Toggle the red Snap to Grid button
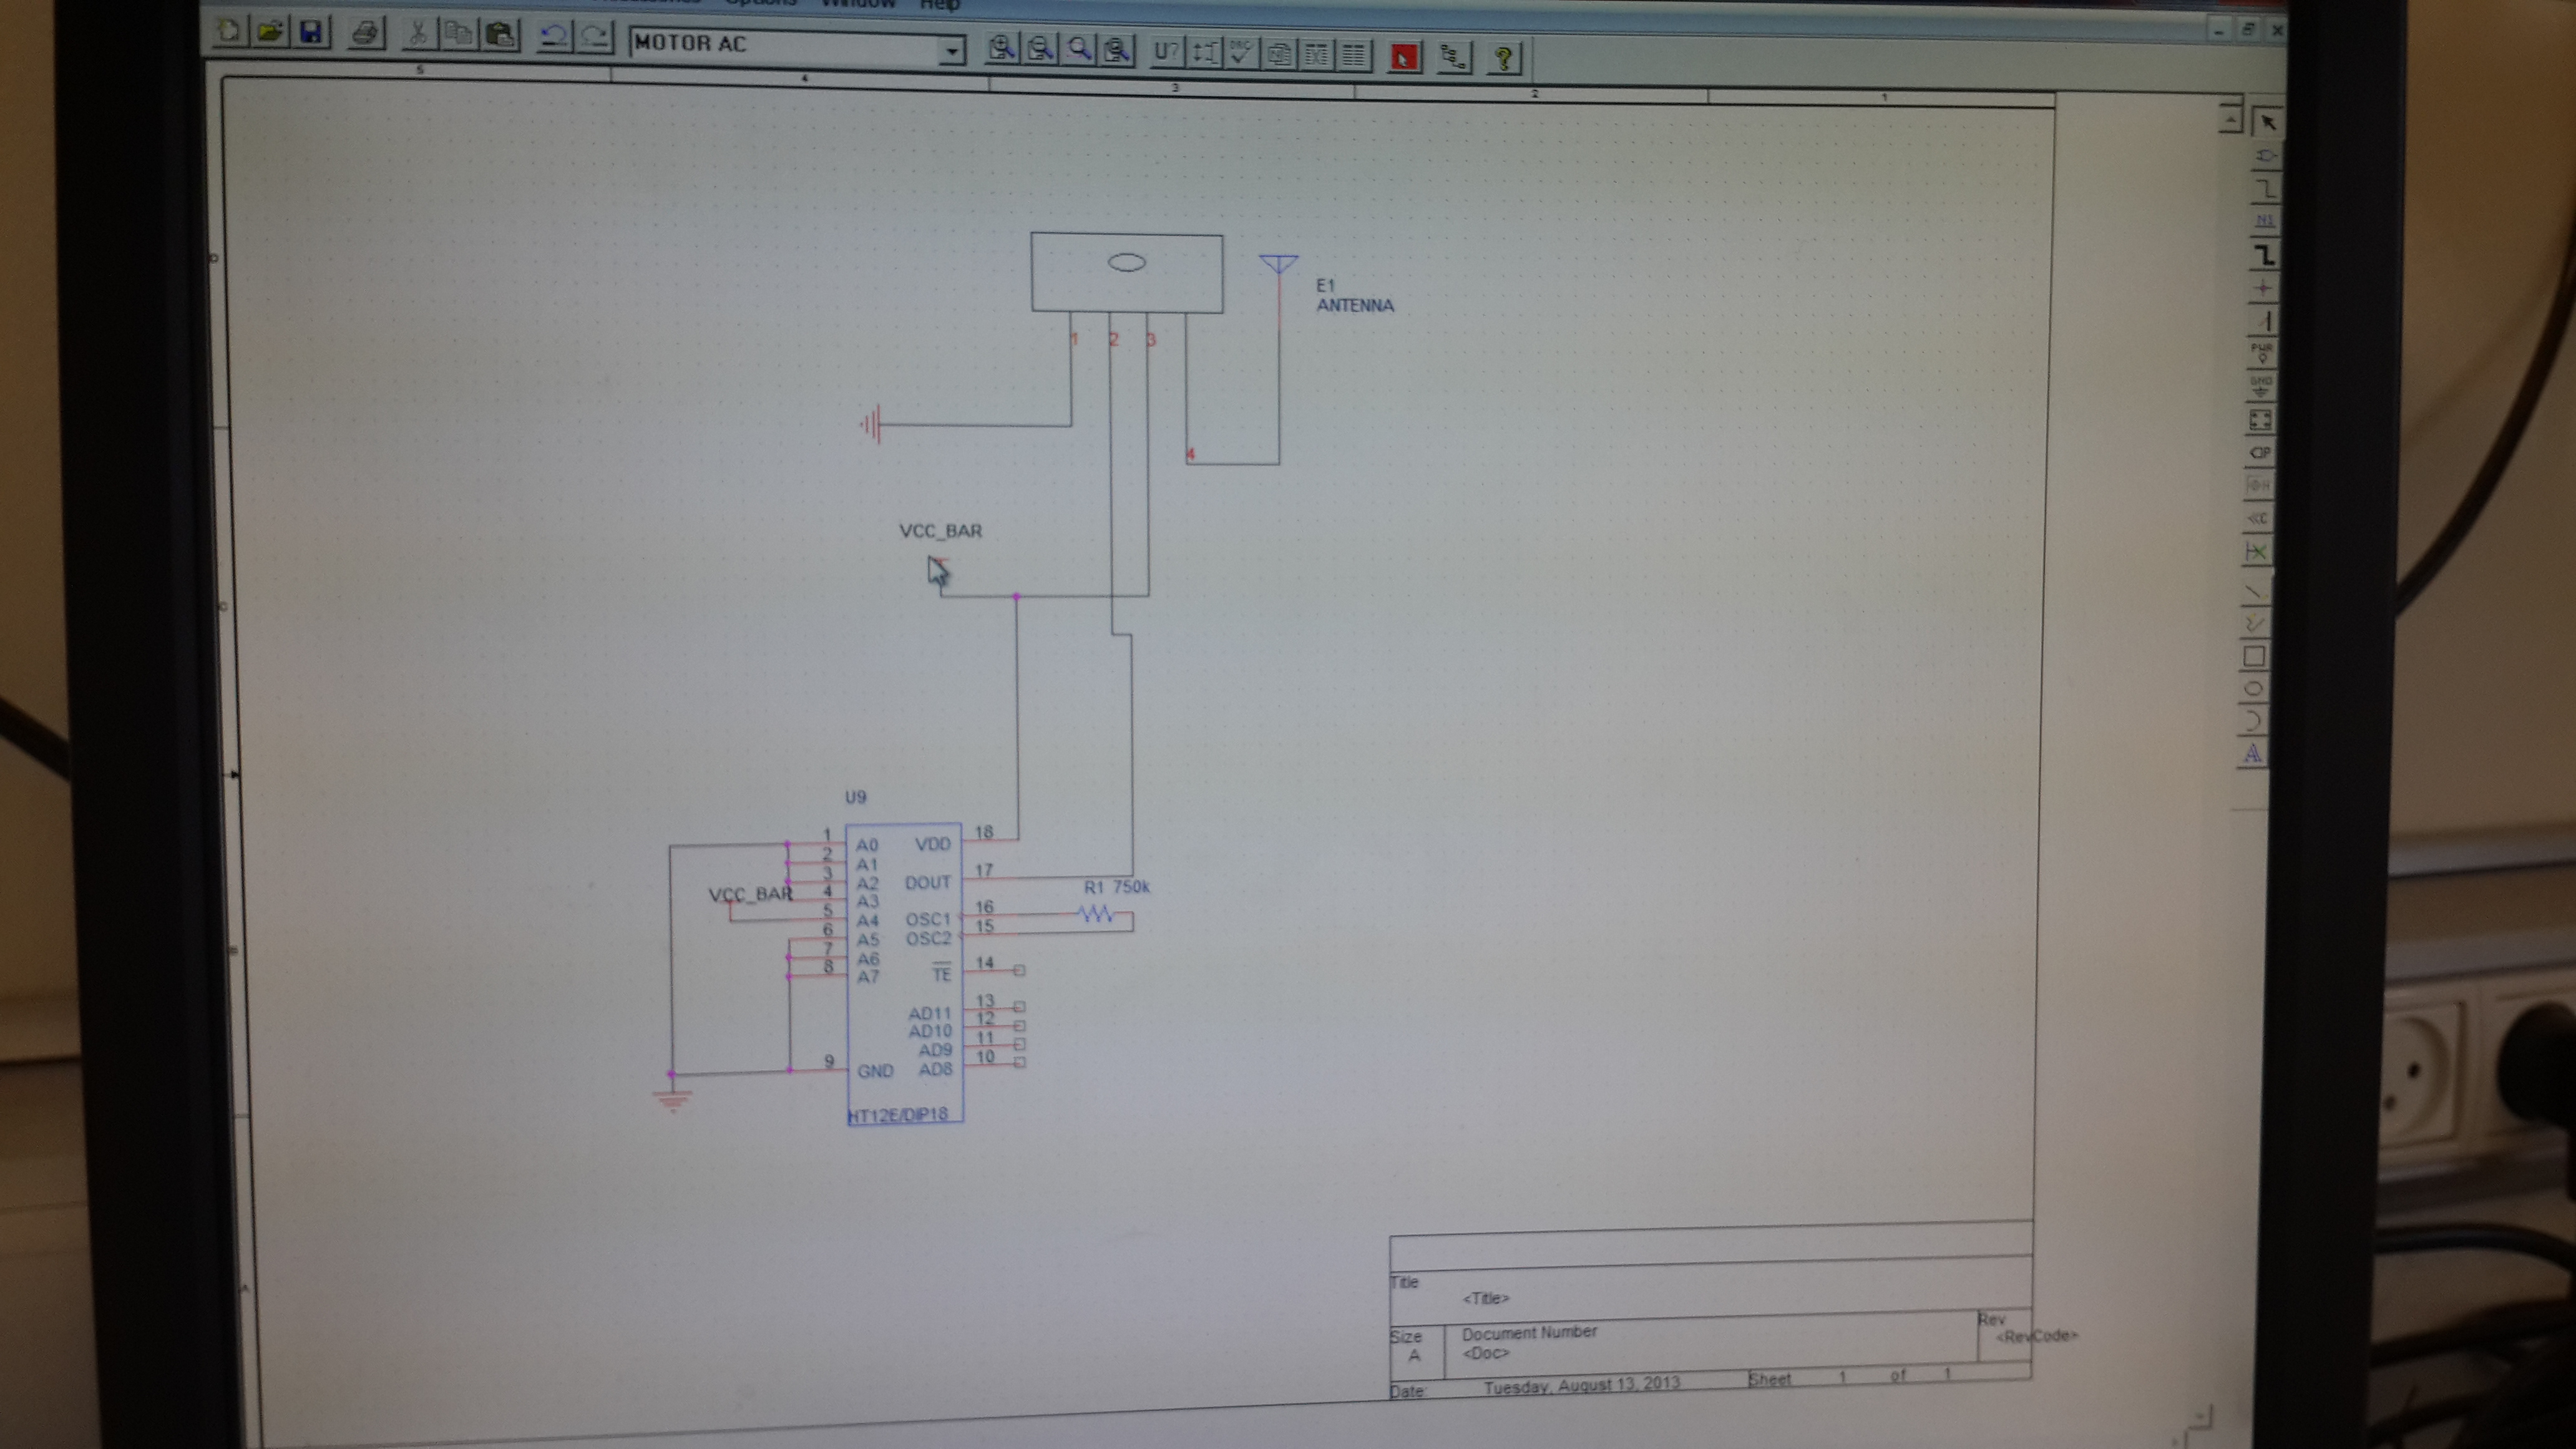Image resolution: width=2576 pixels, height=1449 pixels. coord(1404,57)
